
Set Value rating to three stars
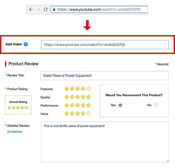point(78,113)
